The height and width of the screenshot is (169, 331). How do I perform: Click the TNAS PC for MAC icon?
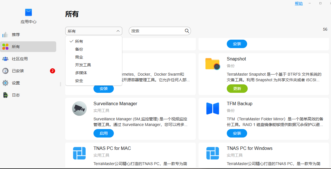click(79, 153)
